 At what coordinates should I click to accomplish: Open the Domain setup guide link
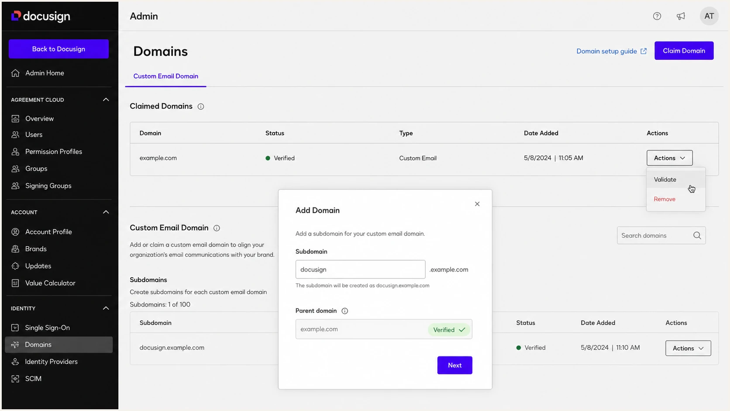point(611,51)
